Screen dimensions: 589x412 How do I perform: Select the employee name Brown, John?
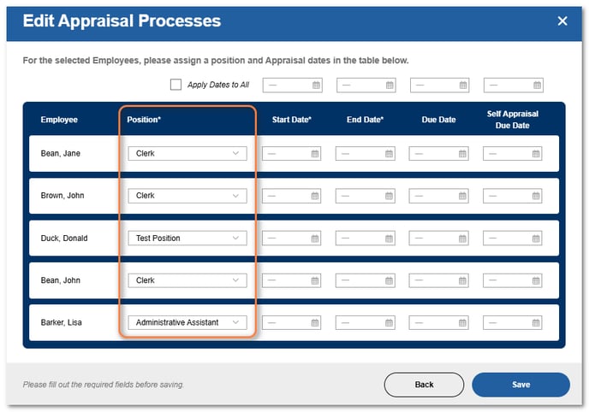(x=62, y=196)
